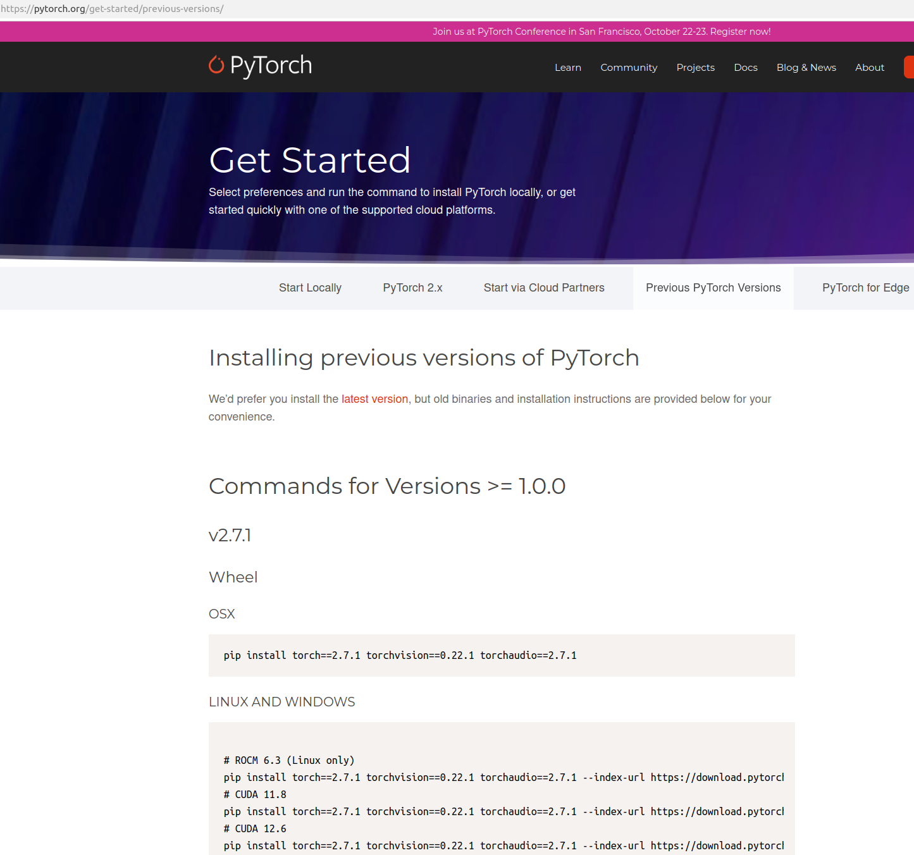This screenshot has width=914, height=855.
Task: Click the v2.7.1 heading
Action: 230,536
